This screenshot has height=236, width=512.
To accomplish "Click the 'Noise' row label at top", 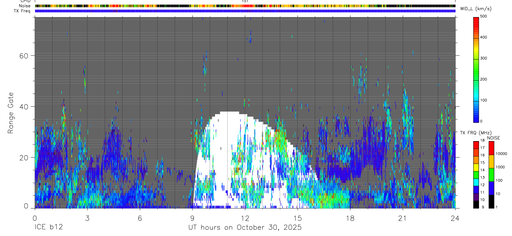I will click(x=23, y=6).
